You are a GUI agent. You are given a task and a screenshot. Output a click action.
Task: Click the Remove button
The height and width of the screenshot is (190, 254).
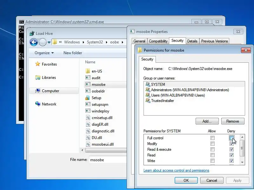233,121
